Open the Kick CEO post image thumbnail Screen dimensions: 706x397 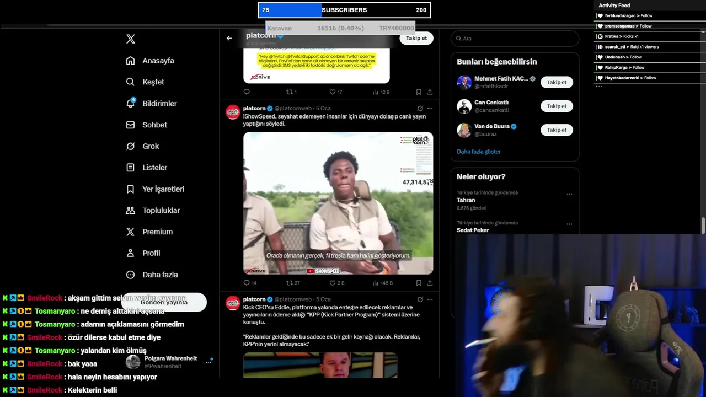[320, 365]
